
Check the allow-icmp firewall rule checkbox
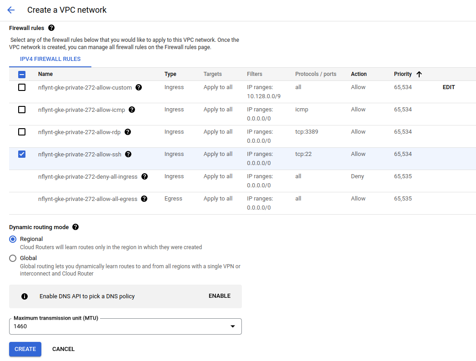point(21,110)
